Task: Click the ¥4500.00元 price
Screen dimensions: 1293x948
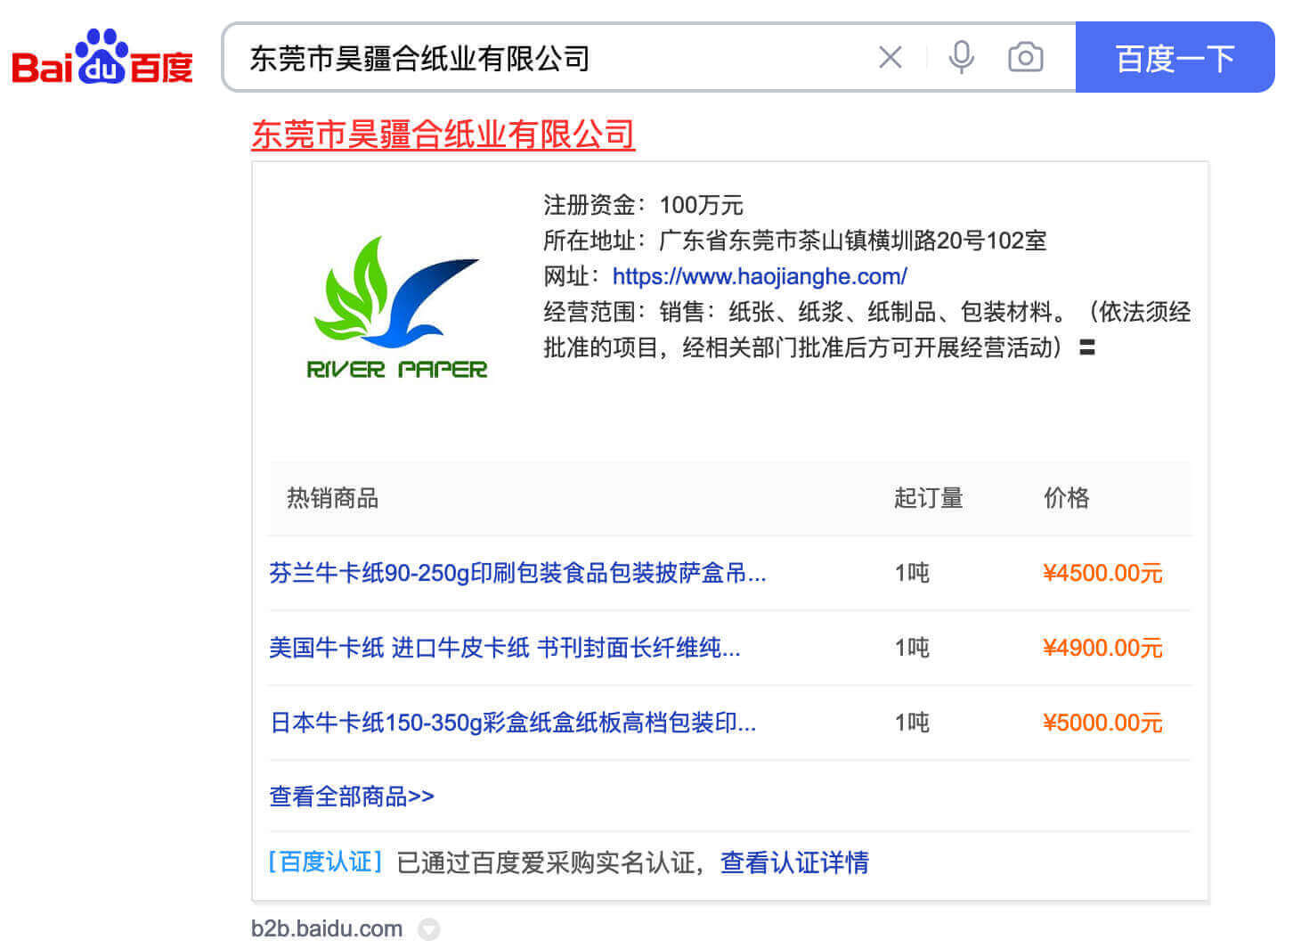Action: [1102, 573]
